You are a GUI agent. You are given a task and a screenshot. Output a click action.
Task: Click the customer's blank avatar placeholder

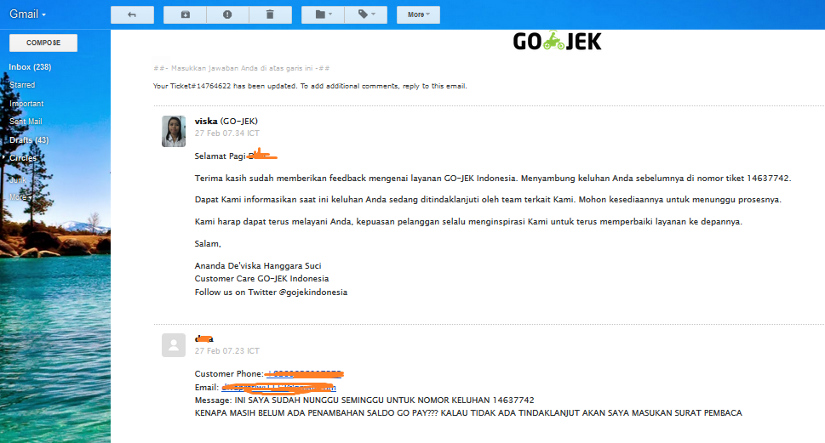174,345
